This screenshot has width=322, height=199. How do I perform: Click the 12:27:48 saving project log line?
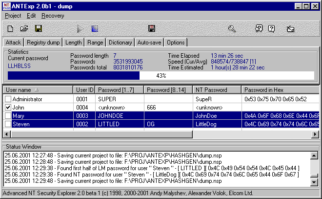[113, 155]
